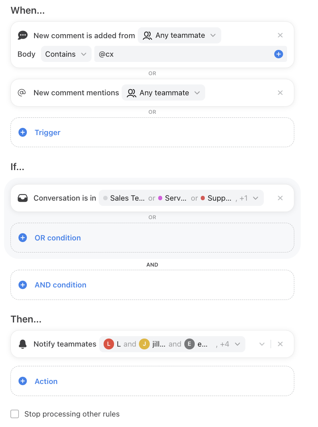This screenshot has height=427, width=318.
Task: Click the inbox icon beside Conversation is in
Action: [x=22, y=198]
